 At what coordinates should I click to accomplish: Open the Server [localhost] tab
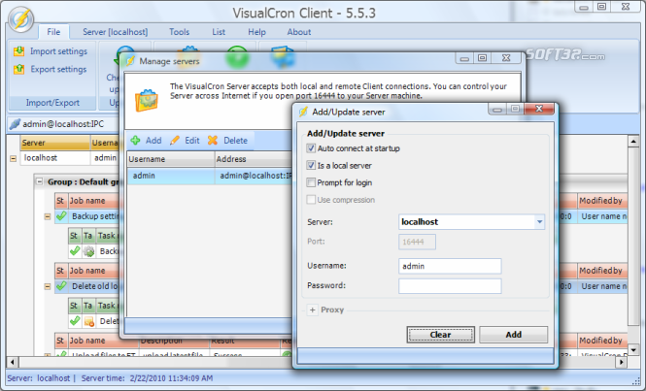[116, 32]
